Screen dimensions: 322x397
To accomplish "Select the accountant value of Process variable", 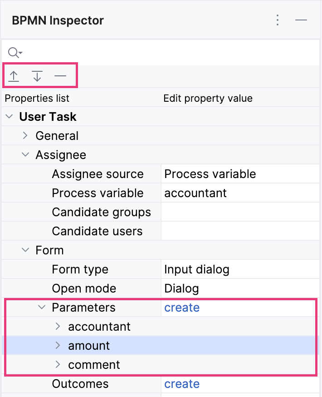I will [195, 193].
